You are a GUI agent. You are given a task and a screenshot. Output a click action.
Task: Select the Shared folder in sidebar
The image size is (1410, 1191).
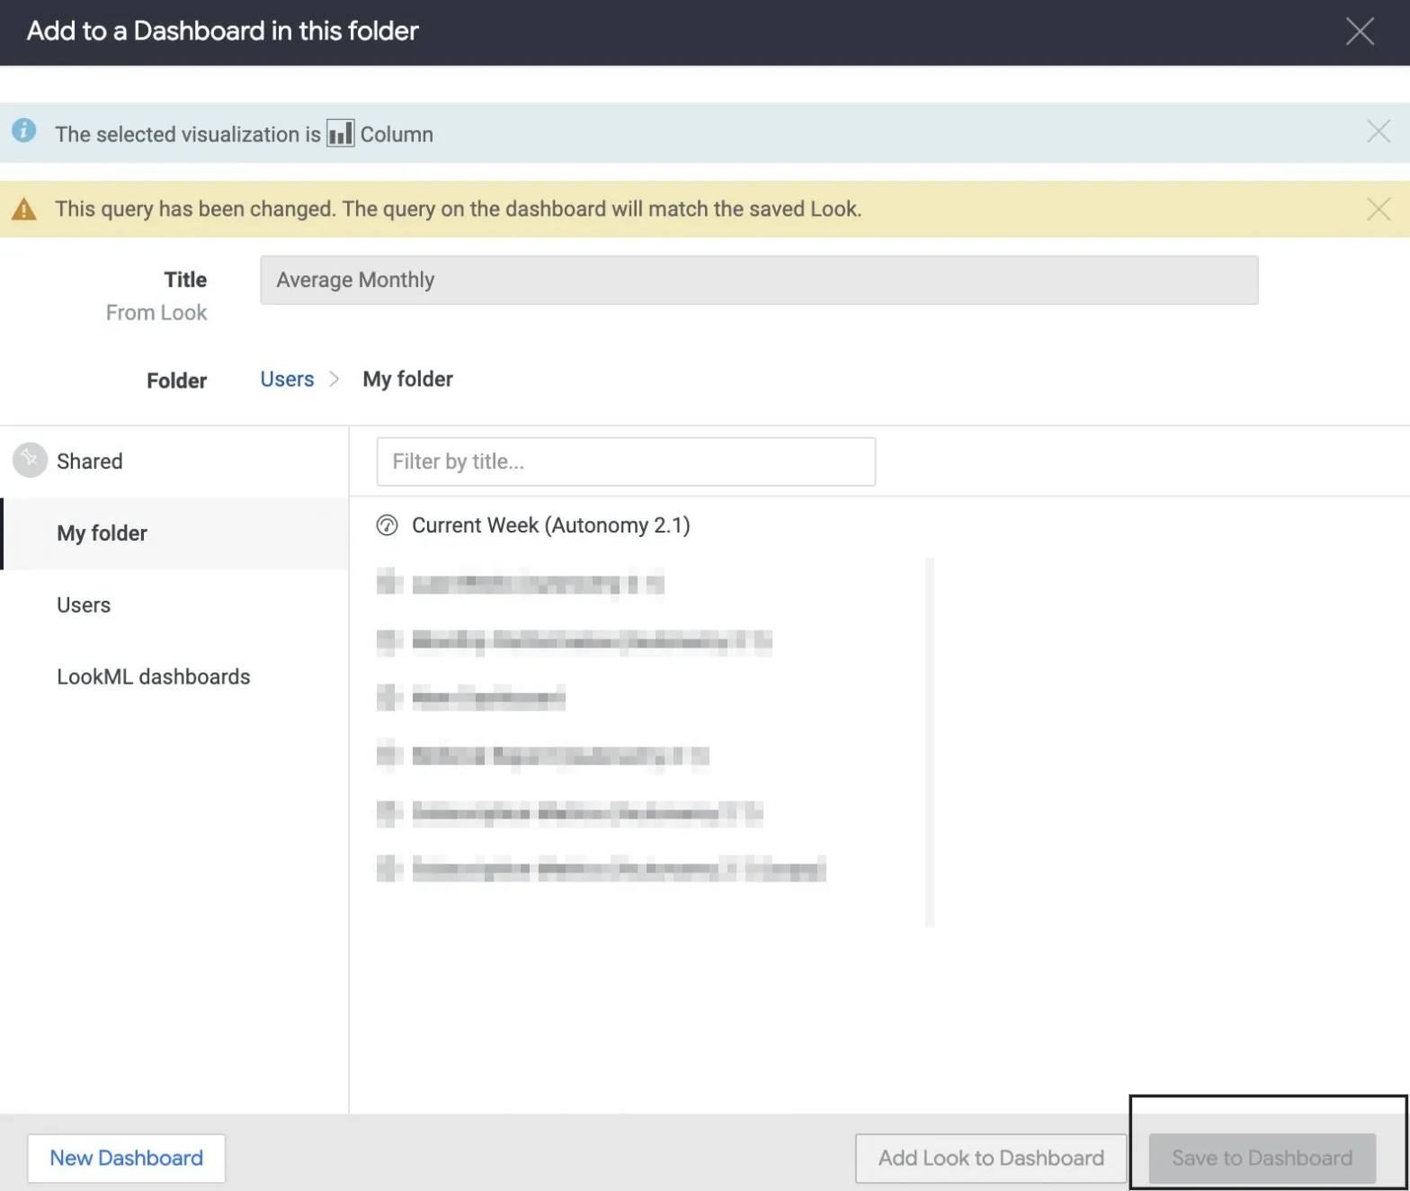174,461
